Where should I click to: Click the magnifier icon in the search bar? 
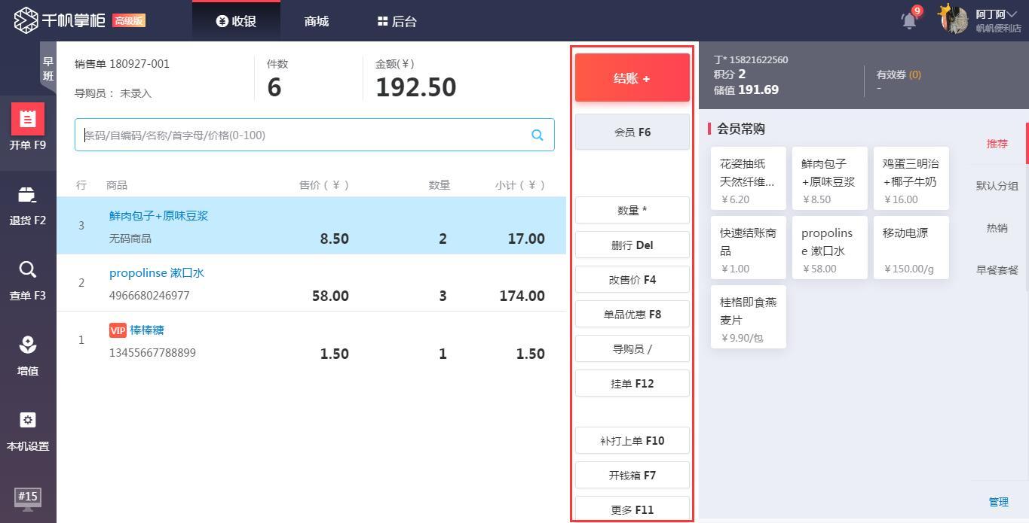[537, 135]
